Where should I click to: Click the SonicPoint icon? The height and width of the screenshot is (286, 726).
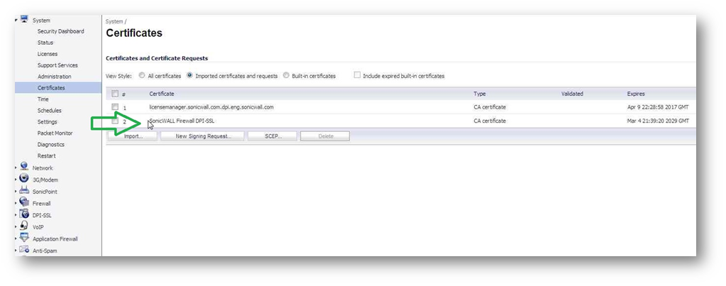(24, 190)
